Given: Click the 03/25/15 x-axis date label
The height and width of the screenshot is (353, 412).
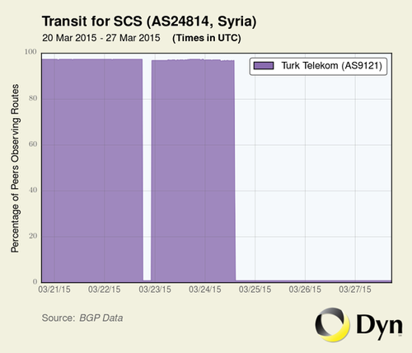Looking at the screenshot, I should pyautogui.click(x=255, y=289).
